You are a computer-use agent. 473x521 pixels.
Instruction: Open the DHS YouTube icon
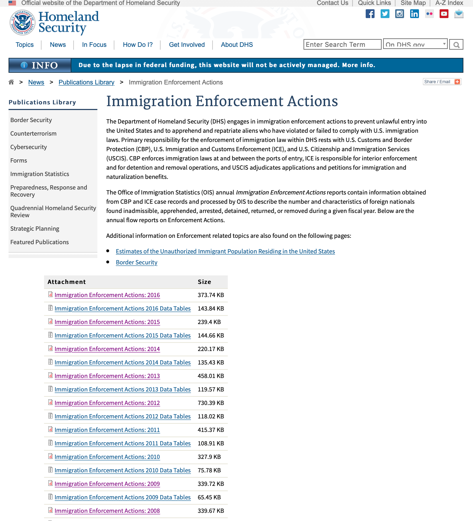[444, 14]
